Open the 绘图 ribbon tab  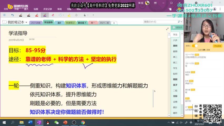click(36, 9)
